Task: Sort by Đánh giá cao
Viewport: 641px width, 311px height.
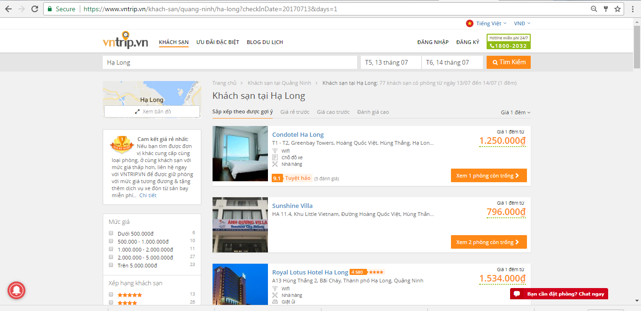Action: (x=373, y=112)
